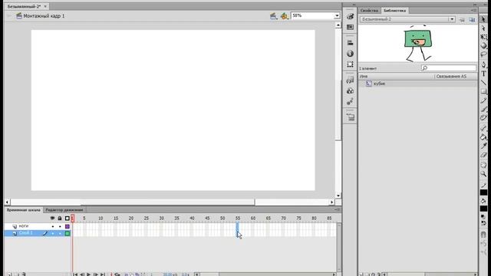This screenshot has height=276, width=491.
Task: Select the 3D Rotation tool
Action: click(483, 46)
